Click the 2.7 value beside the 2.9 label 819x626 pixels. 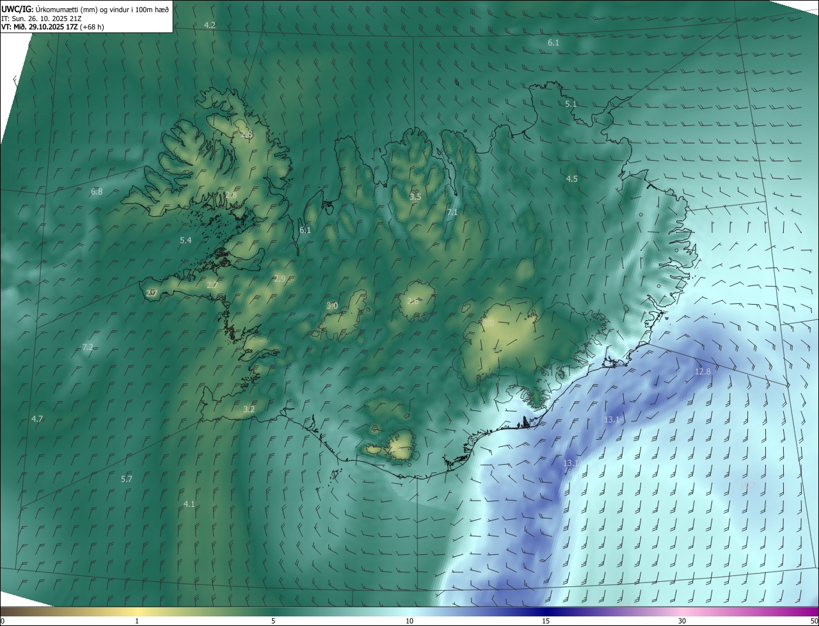(x=212, y=285)
